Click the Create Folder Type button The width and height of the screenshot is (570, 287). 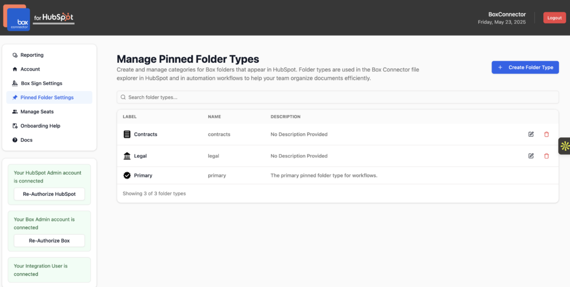[525, 67]
